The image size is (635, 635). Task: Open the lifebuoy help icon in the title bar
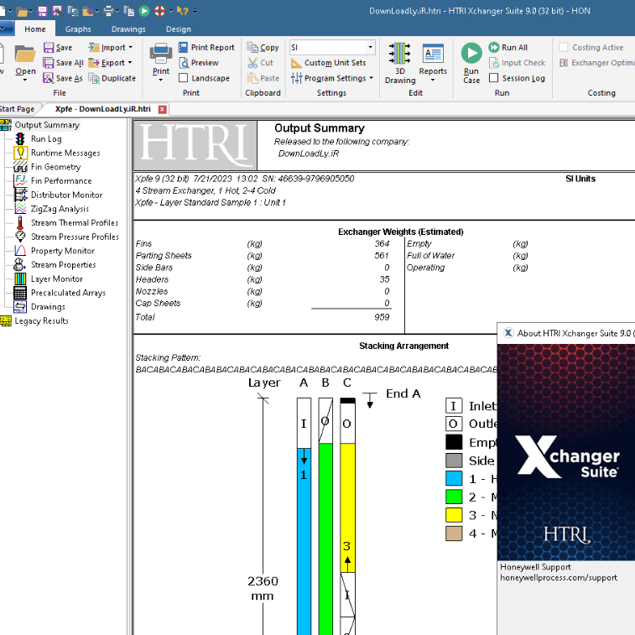pyautogui.click(x=159, y=11)
